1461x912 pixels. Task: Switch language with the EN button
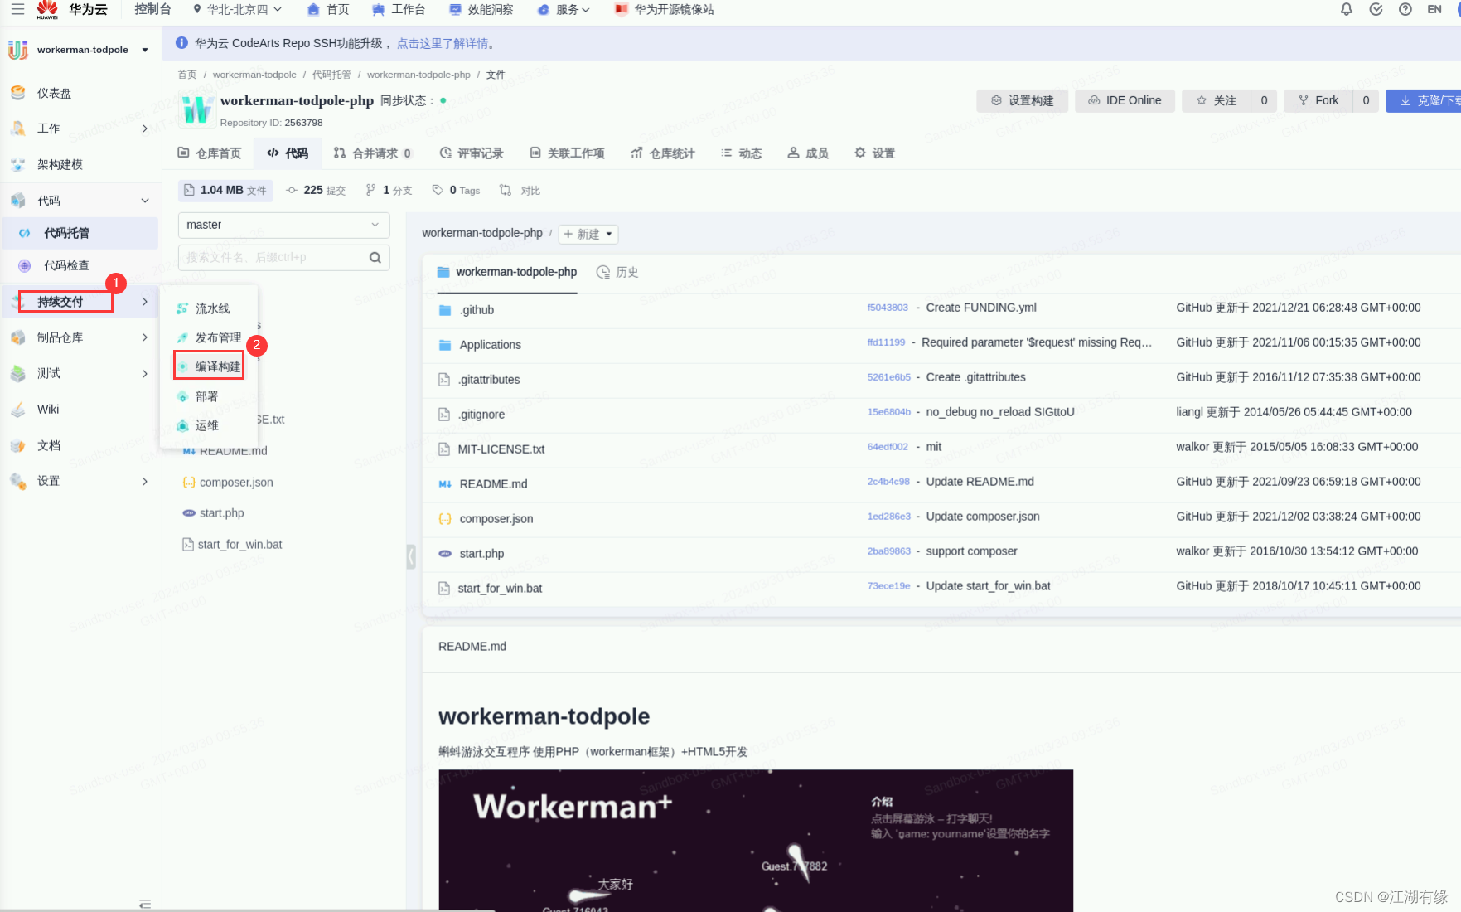(1434, 9)
